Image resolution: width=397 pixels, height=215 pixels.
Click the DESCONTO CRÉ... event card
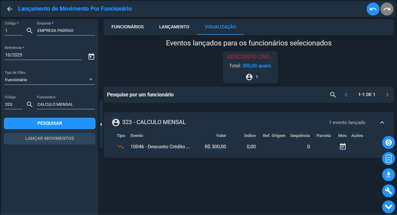tap(250, 67)
